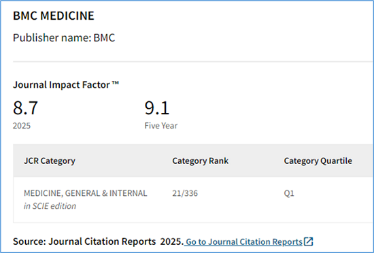
Task: Select the Journal Impact Factor heading
Action: pyautogui.click(x=66, y=85)
